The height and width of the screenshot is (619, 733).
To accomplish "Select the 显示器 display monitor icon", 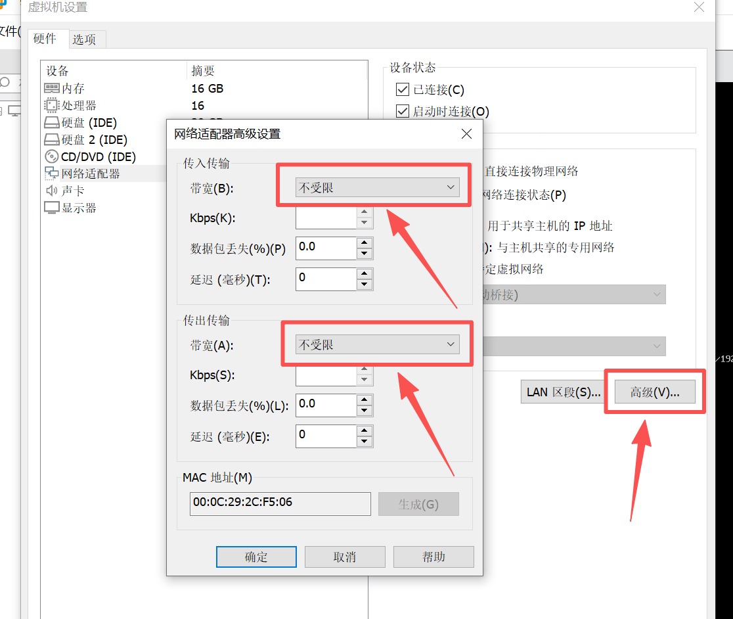I will 51,208.
